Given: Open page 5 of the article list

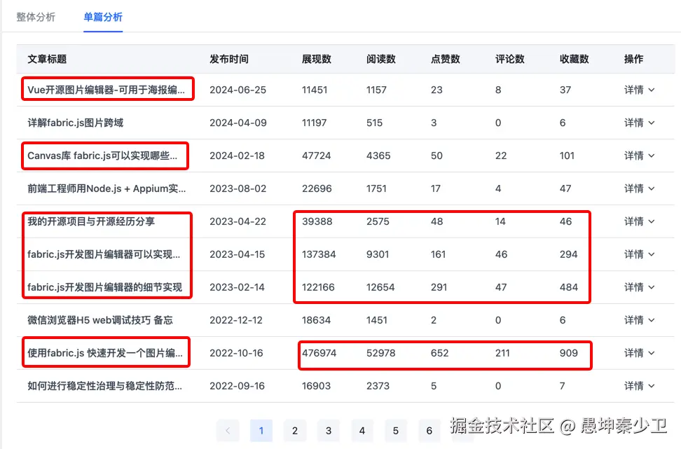Looking at the screenshot, I should pos(396,430).
